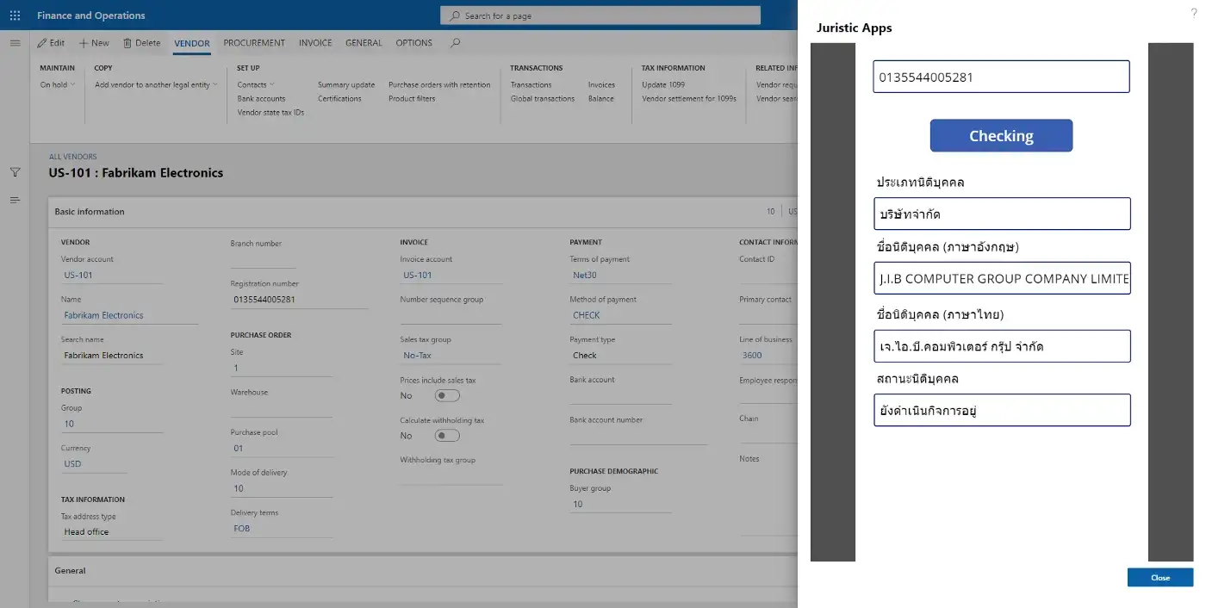Click the related information lines icon
1206x608 pixels.
pos(15,200)
